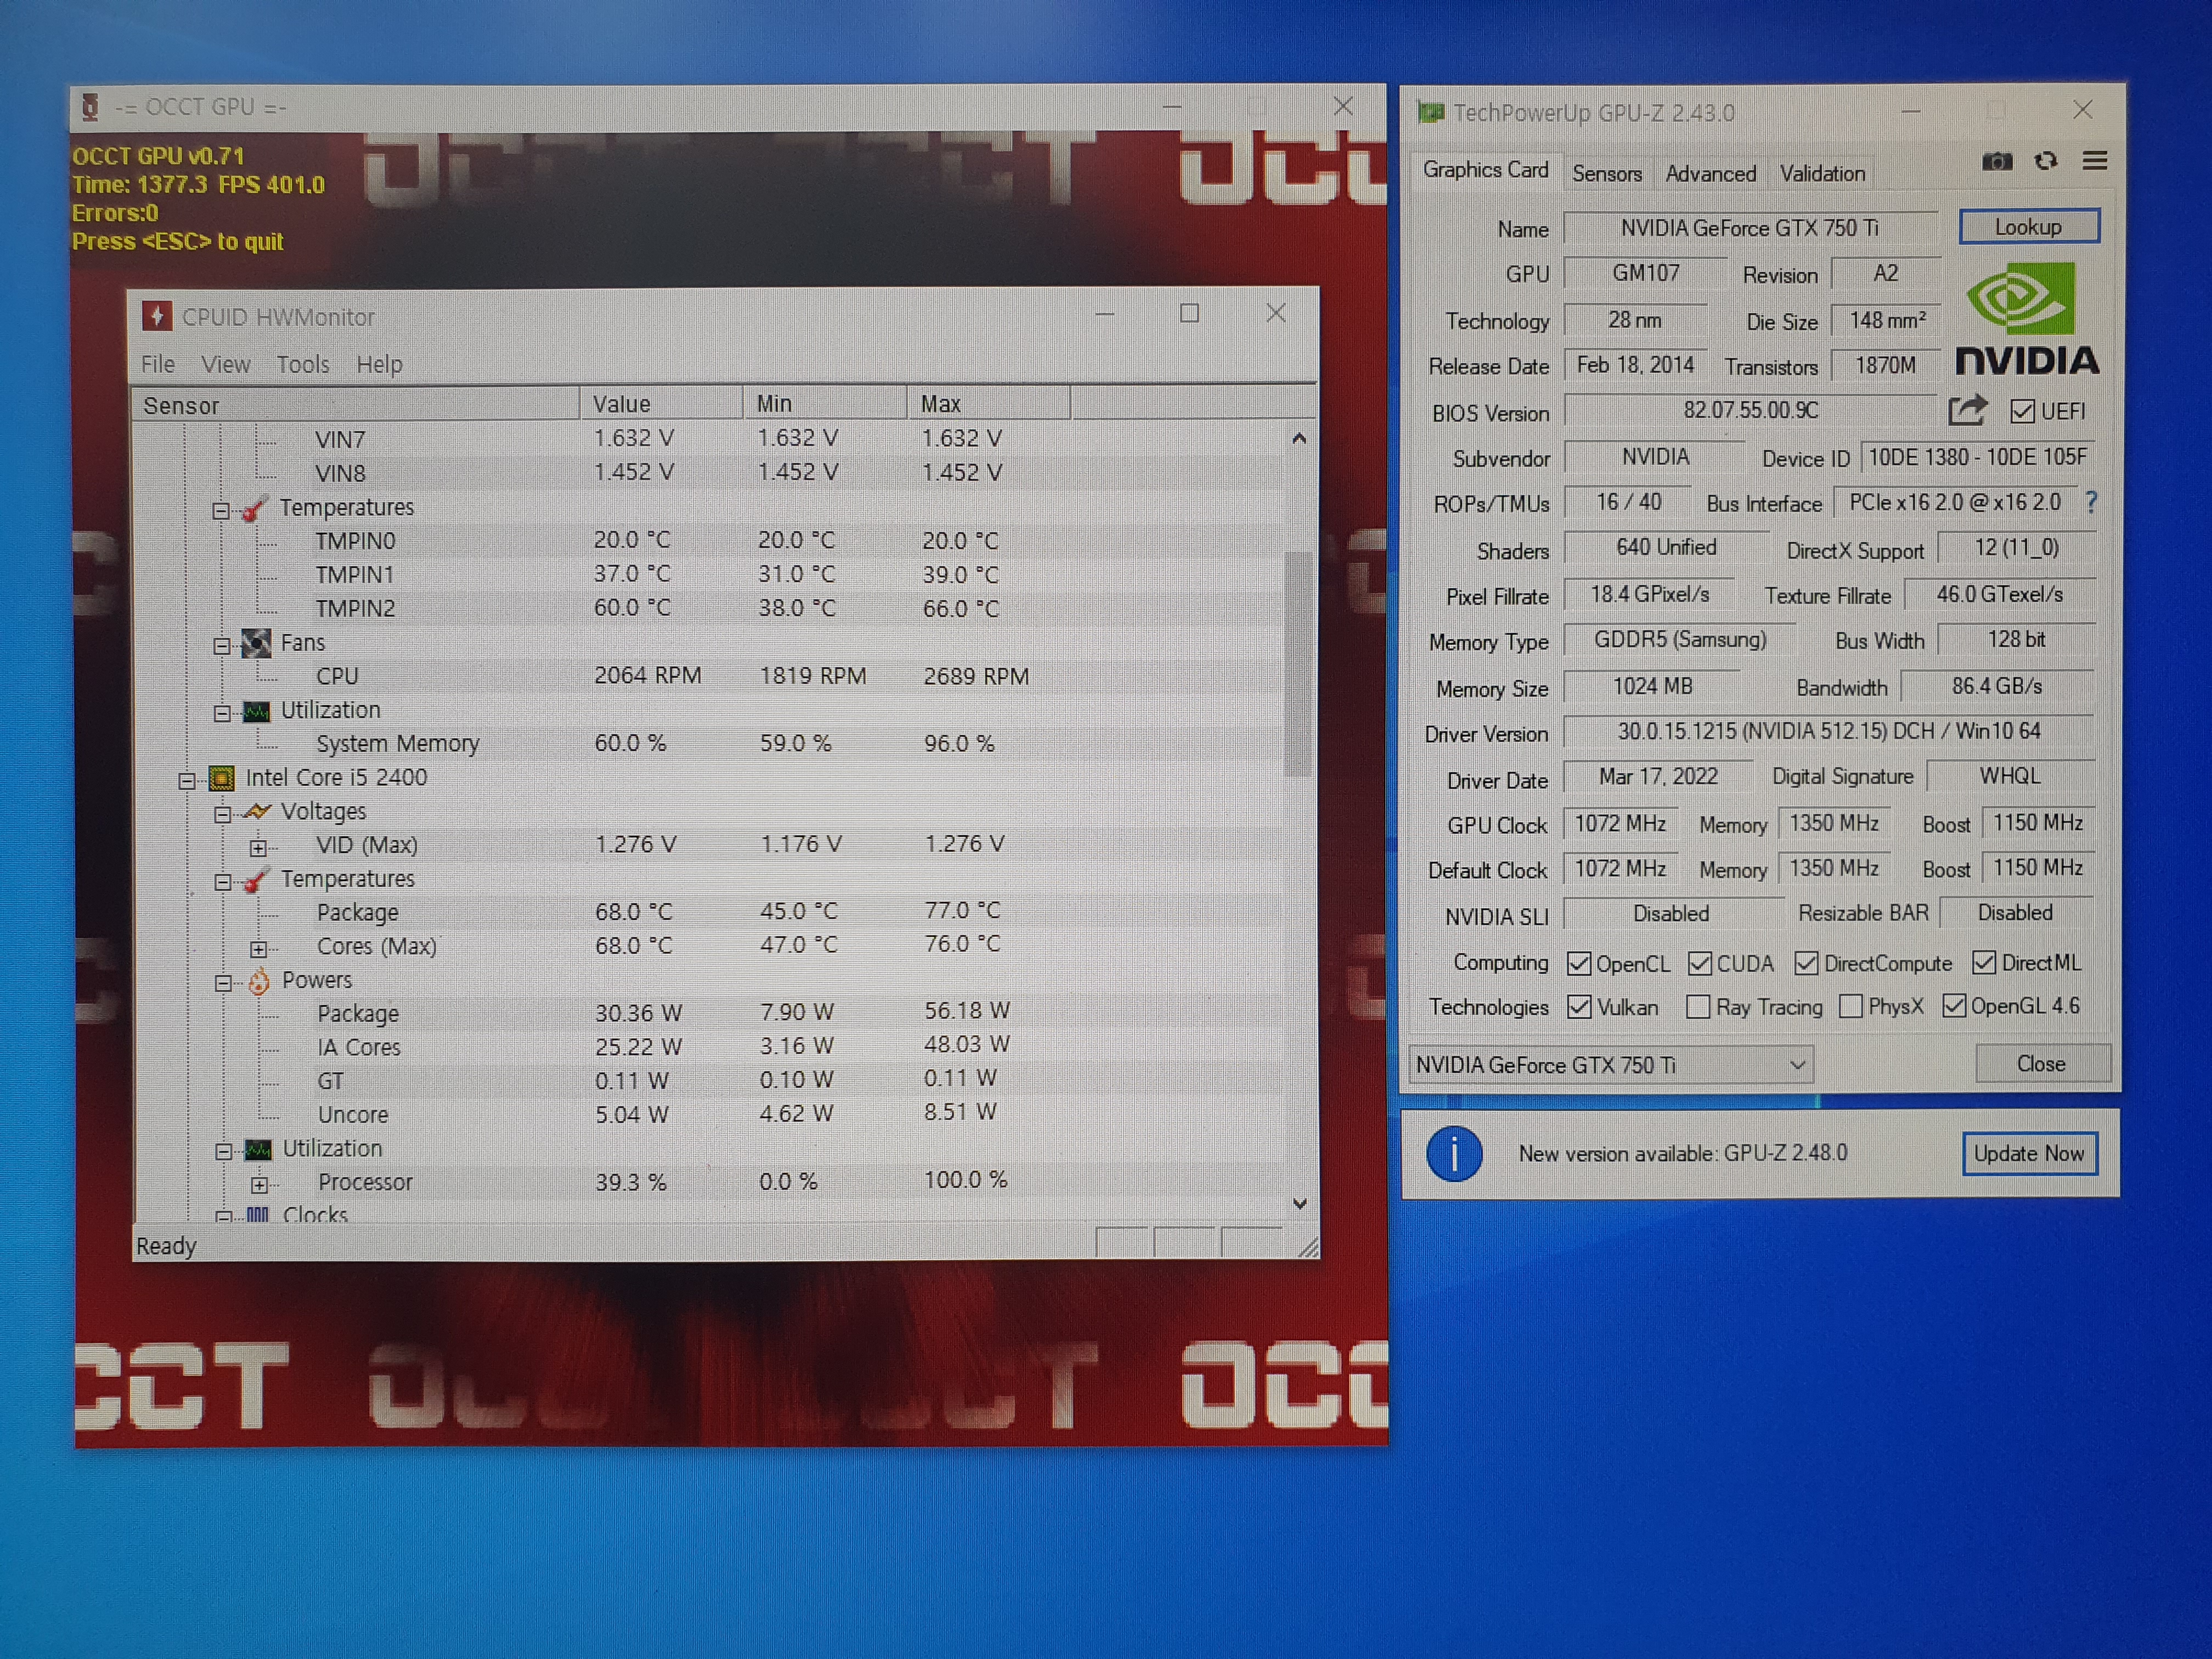2212x1659 pixels.
Task: Open the Tools menu in HWMonitor
Action: click(x=303, y=364)
